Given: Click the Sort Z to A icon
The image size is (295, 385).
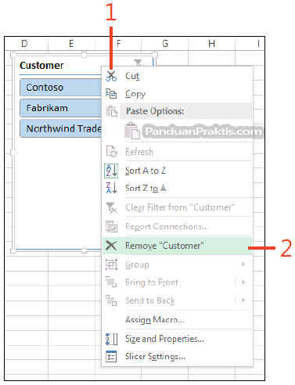Looking at the screenshot, I should (x=111, y=188).
